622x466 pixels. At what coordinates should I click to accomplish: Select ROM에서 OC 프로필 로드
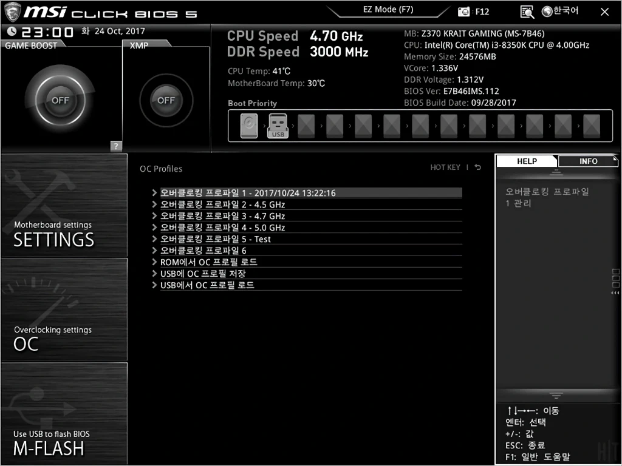click(311, 262)
